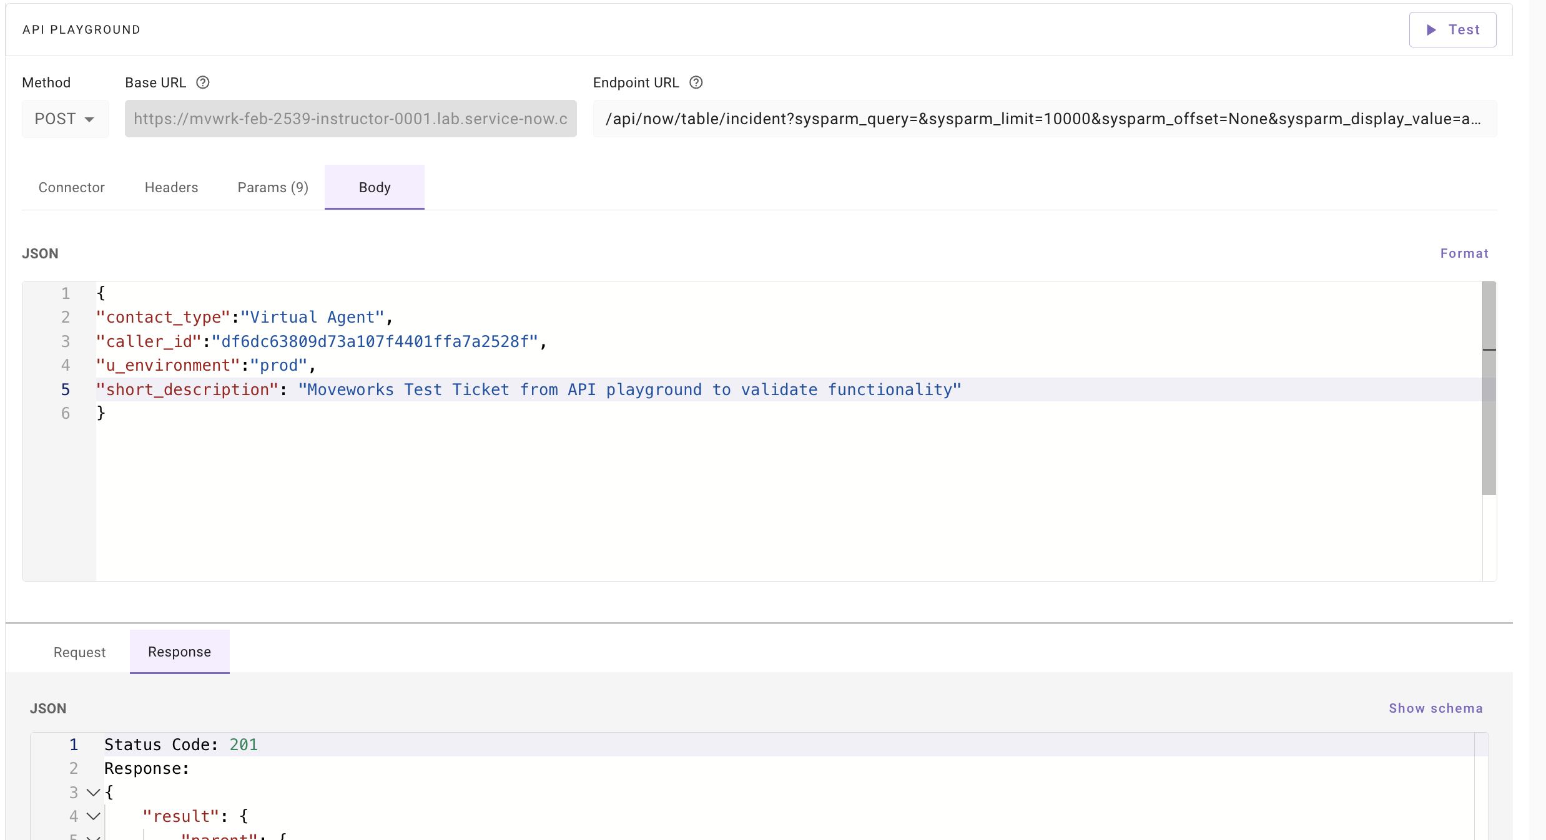Click the Show schema link
The image size is (1546, 840).
1435,708
